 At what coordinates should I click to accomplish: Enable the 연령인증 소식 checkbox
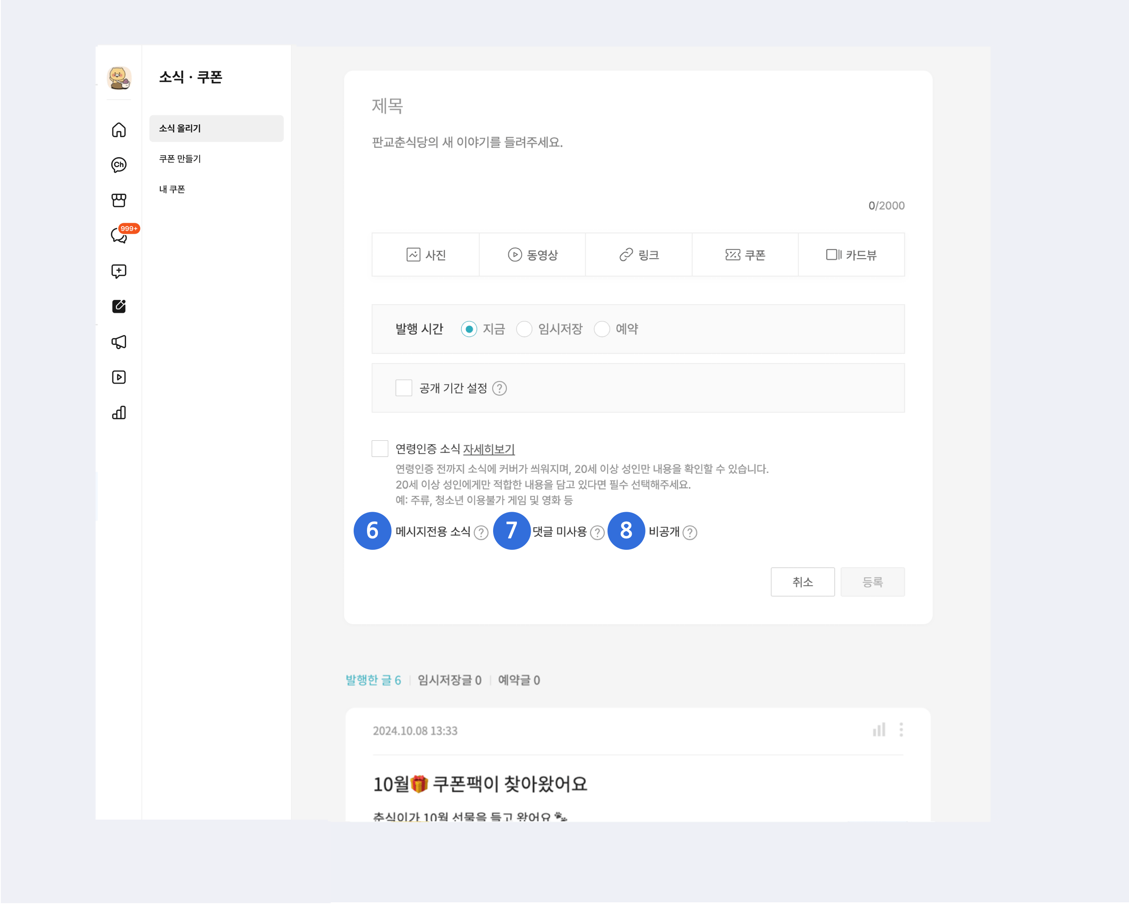(x=380, y=449)
